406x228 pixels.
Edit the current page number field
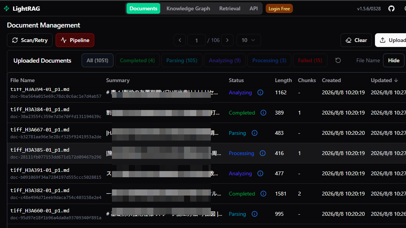tap(197, 40)
